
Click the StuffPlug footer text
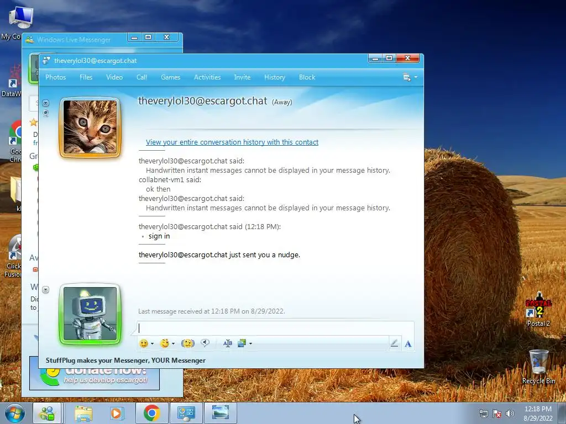point(125,360)
